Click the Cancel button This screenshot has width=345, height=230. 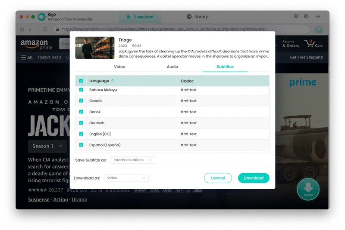(218, 178)
